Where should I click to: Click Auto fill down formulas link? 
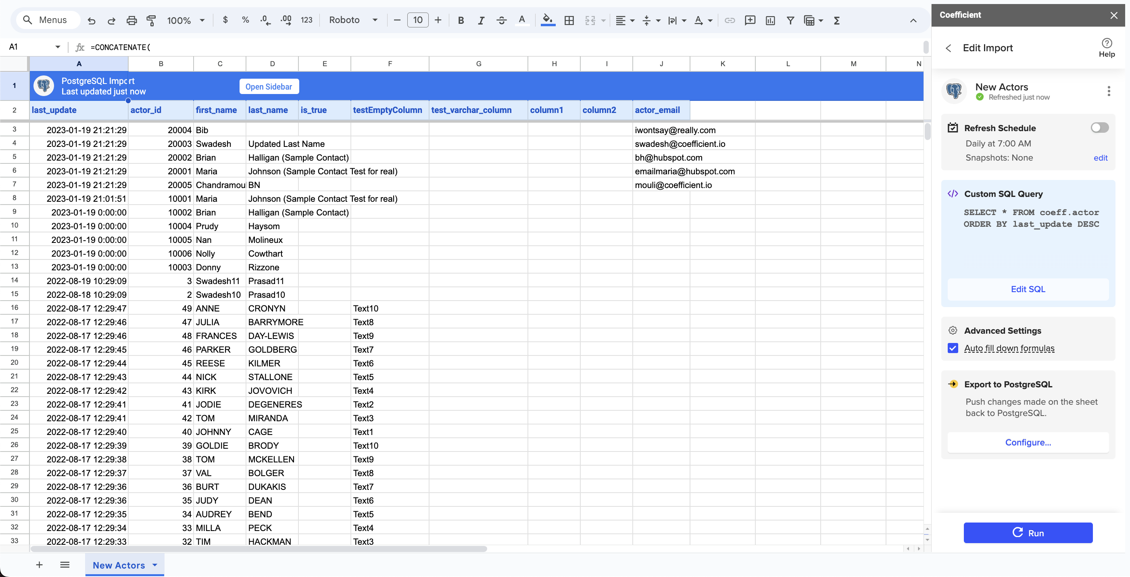(x=1009, y=348)
